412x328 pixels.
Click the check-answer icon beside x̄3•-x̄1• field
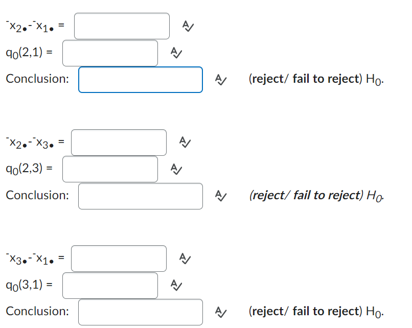tap(185, 259)
